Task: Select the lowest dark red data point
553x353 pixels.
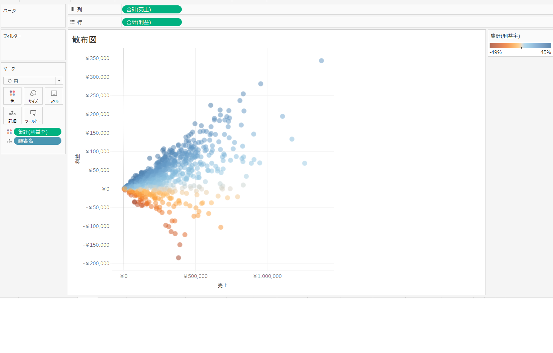Action: 179,258
